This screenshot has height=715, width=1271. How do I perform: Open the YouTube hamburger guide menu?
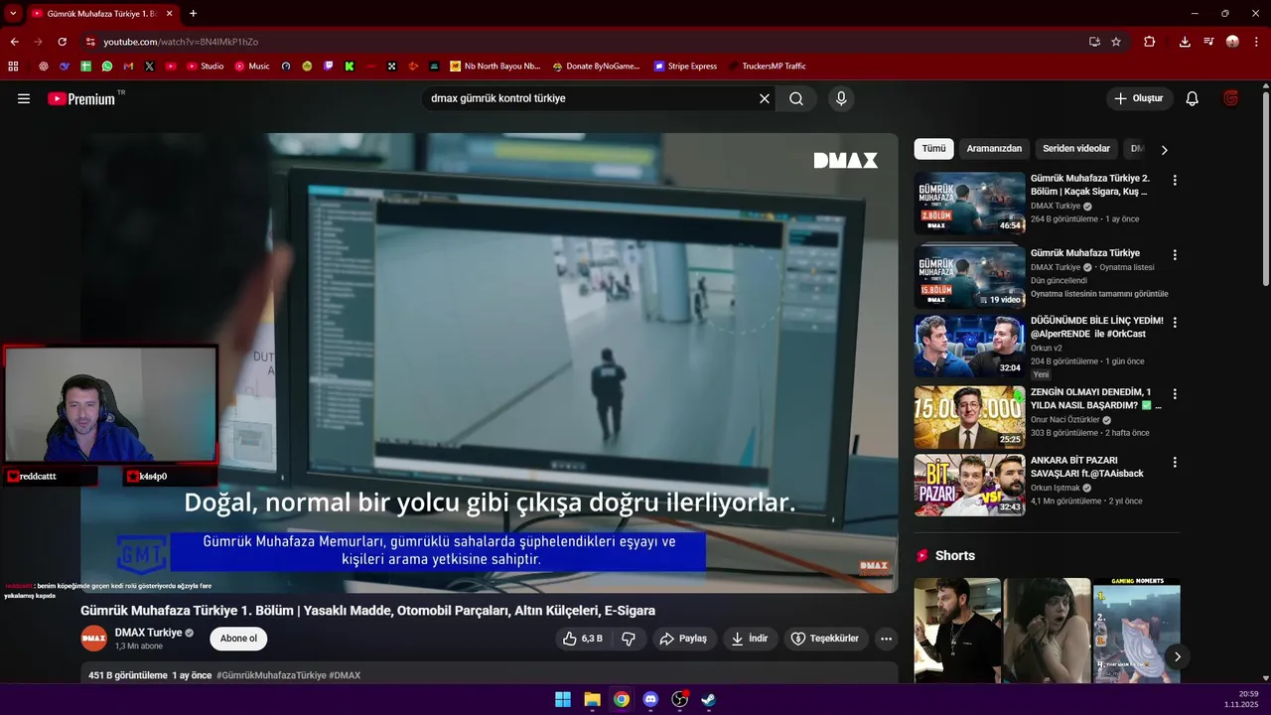point(24,98)
